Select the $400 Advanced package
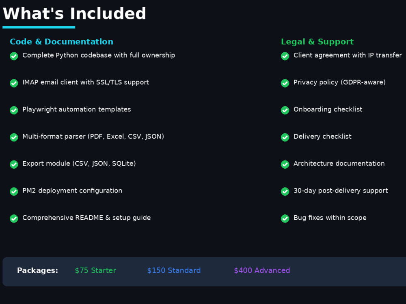This screenshot has width=406, height=304. [x=262, y=270]
